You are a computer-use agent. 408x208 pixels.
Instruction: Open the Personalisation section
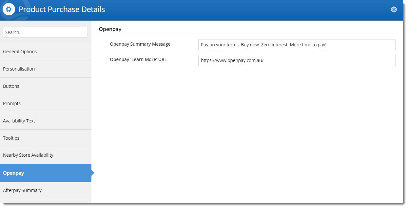[46, 69]
